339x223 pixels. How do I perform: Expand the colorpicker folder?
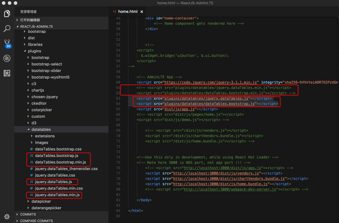[42, 110]
